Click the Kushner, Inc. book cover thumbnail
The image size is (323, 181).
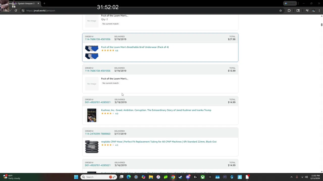coord(92,115)
